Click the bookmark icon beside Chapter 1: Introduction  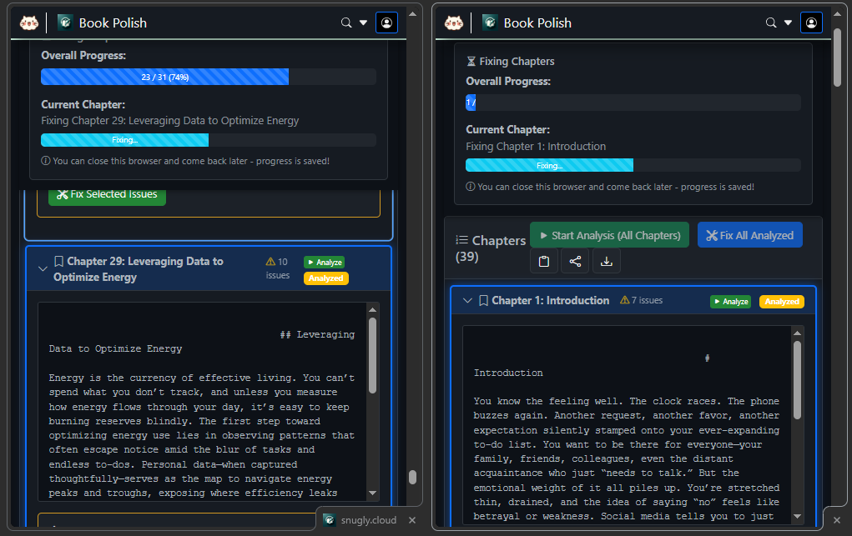pos(483,301)
